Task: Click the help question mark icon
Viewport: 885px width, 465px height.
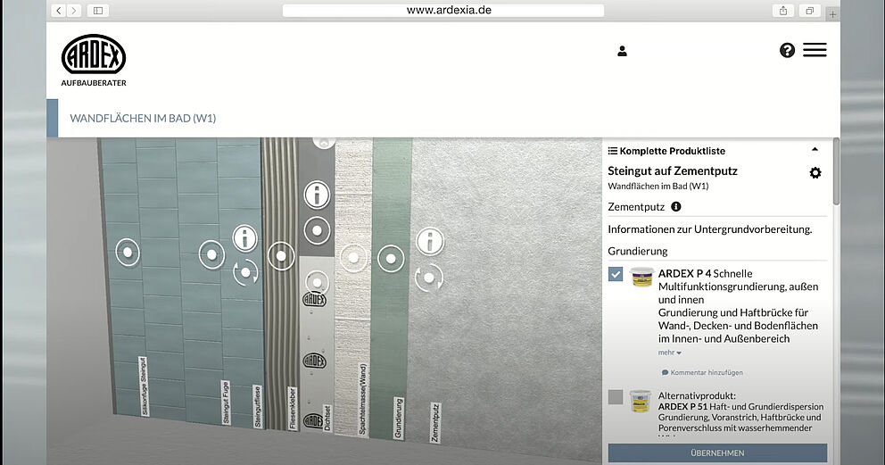Action: click(787, 51)
